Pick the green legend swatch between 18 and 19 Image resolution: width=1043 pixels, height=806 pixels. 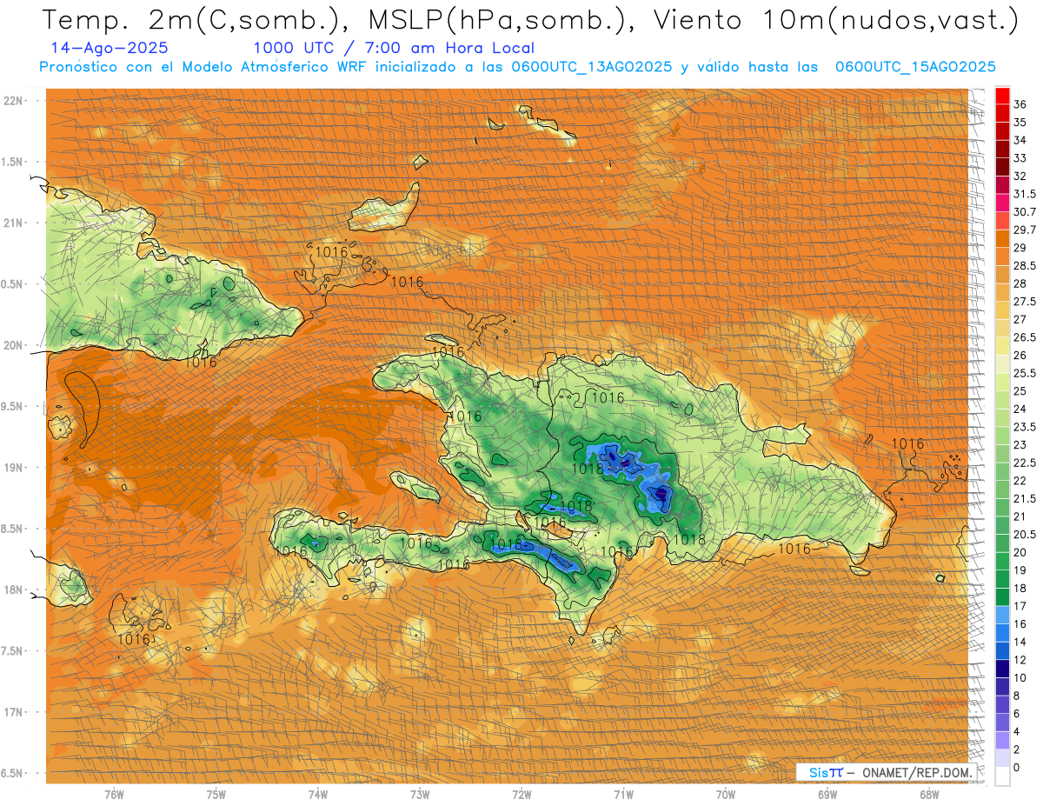coord(1002,579)
